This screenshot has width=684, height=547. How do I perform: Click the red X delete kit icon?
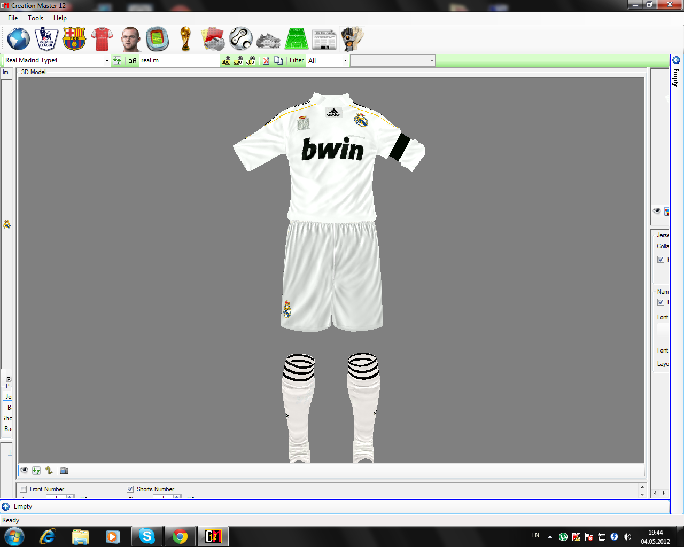tap(266, 61)
